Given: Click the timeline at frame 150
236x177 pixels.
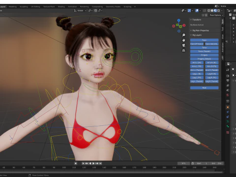Looking at the screenshot, I should [114, 168].
